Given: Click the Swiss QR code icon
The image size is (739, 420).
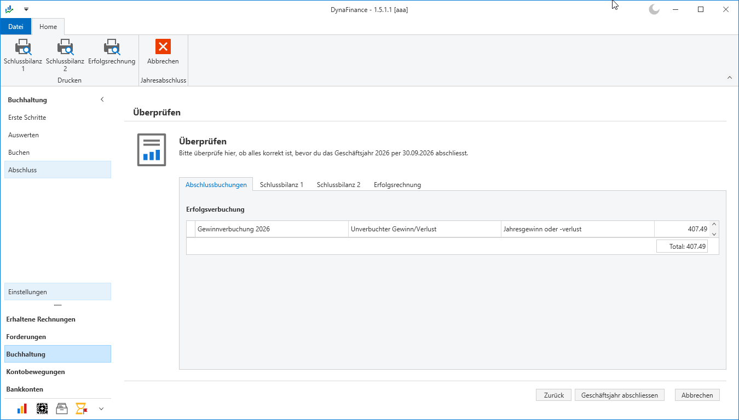Looking at the screenshot, I should click(x=42, y=409).
